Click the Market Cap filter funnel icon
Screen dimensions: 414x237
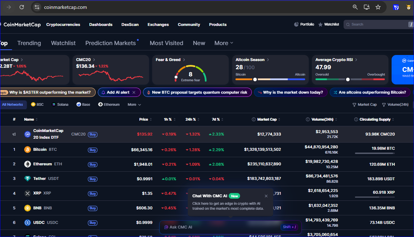[x=354, y=105]
